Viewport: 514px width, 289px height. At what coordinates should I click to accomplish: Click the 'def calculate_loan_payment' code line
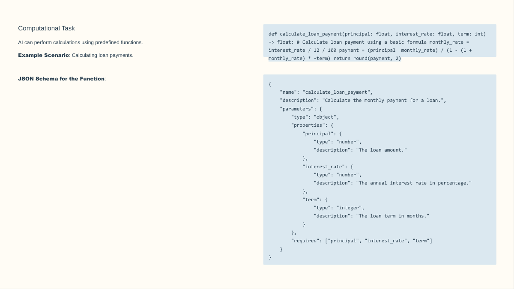[377, 34]
